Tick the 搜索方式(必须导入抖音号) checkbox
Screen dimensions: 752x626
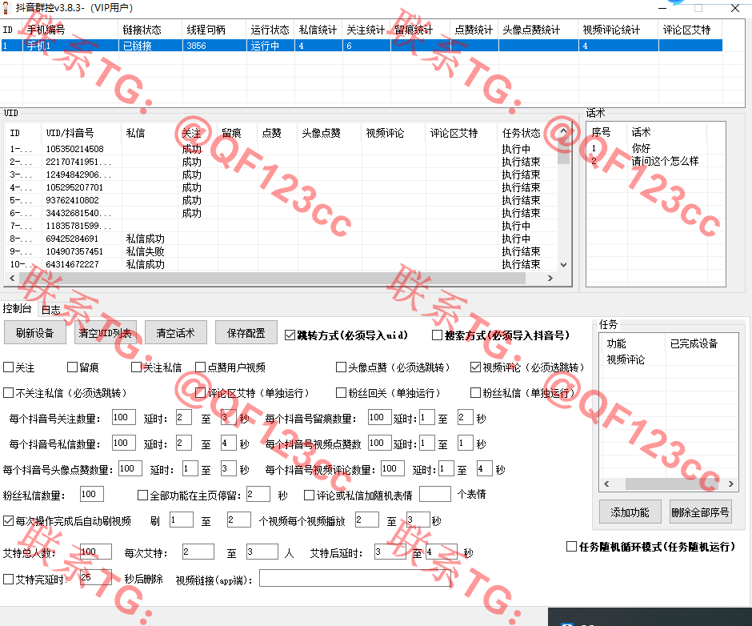point(437,335)
